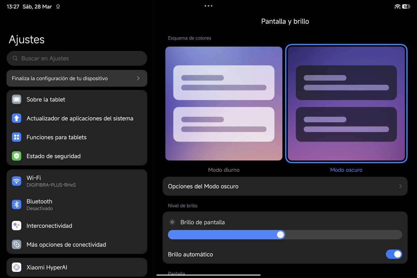417x278 pixels.
Task: Click the Buscar en Ajustes search field
Action: pyautogui.click(x=77, y=58)
